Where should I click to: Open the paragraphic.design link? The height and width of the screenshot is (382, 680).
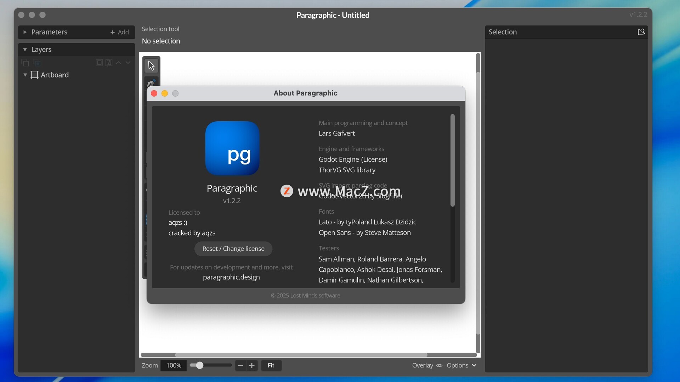[x=231, y=277]
